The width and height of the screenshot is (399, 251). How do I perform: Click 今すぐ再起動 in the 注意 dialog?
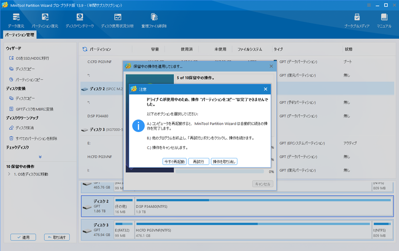click(175, 162)
